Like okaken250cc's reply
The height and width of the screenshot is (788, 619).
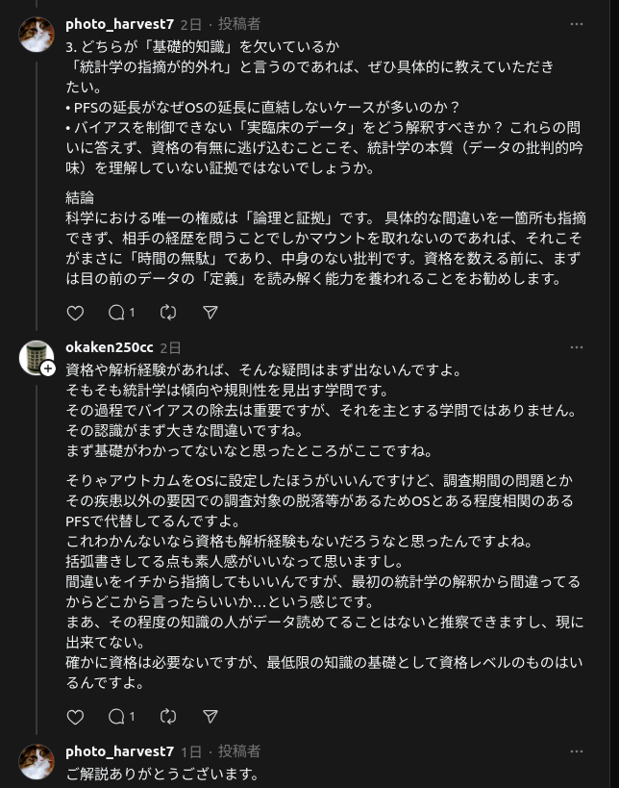pyautogui.click(x=75, y=717)
